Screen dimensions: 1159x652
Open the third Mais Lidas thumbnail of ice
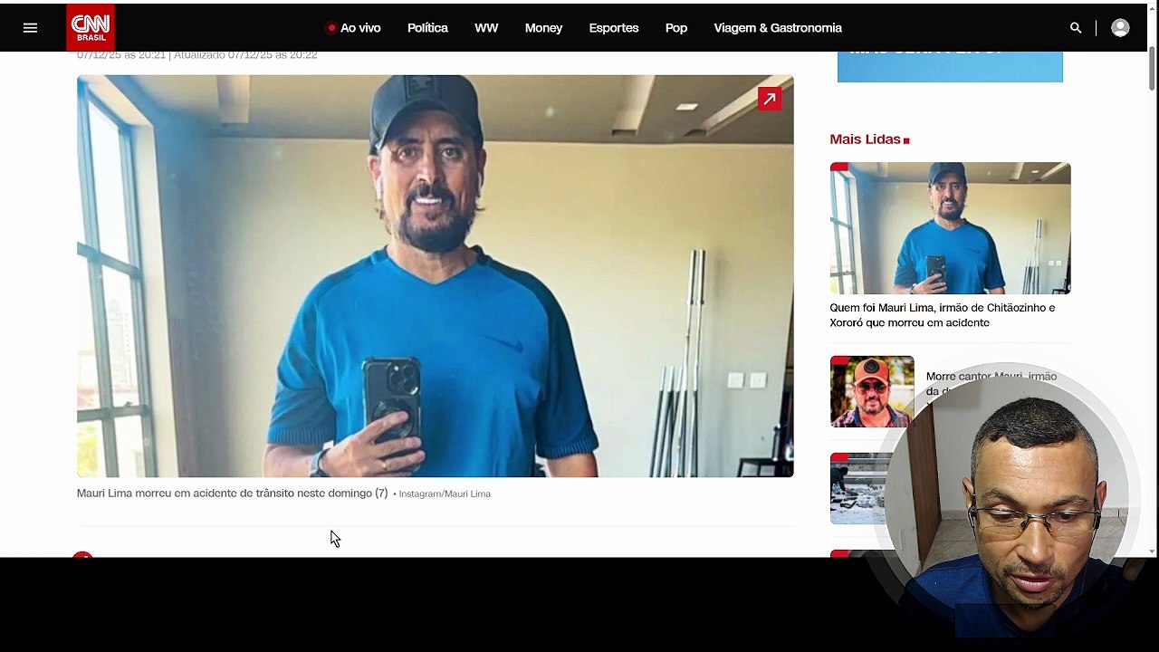[860, 489]
